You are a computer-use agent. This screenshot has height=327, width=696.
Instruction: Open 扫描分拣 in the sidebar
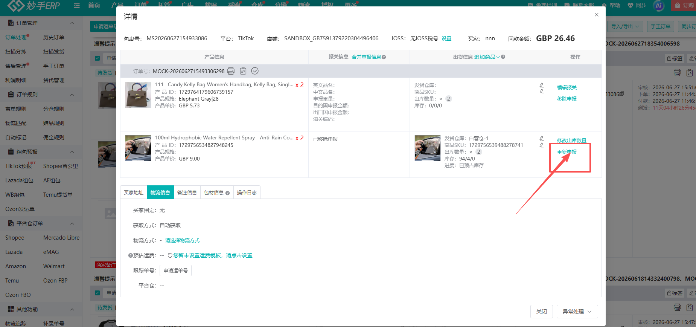pos(16,52)
